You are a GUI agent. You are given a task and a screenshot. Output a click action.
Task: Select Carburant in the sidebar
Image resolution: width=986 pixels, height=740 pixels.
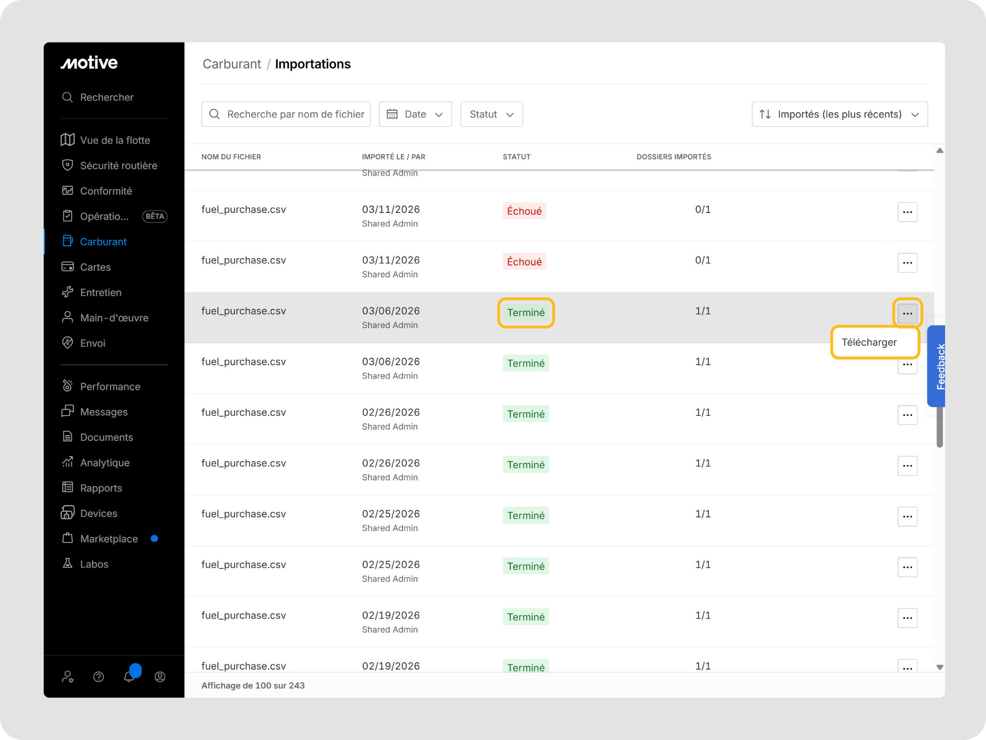[x=94, y=242]
